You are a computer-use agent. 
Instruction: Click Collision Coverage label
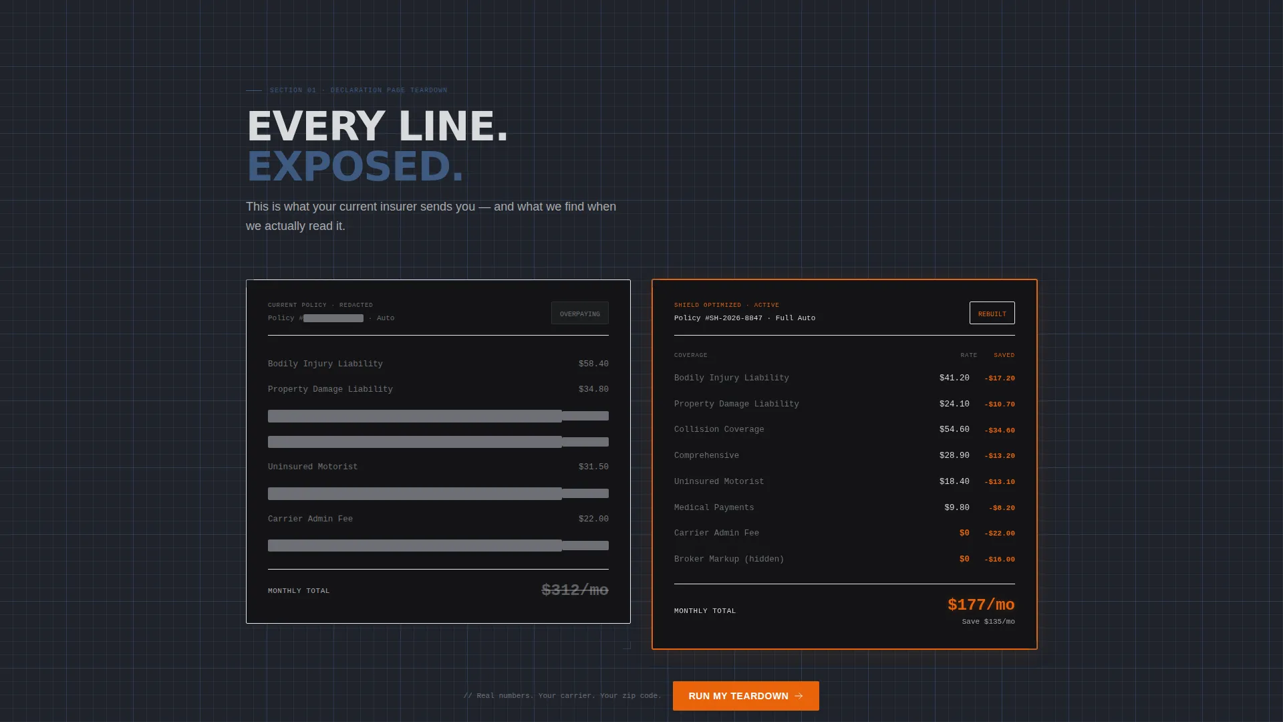(x=719, y=430)
